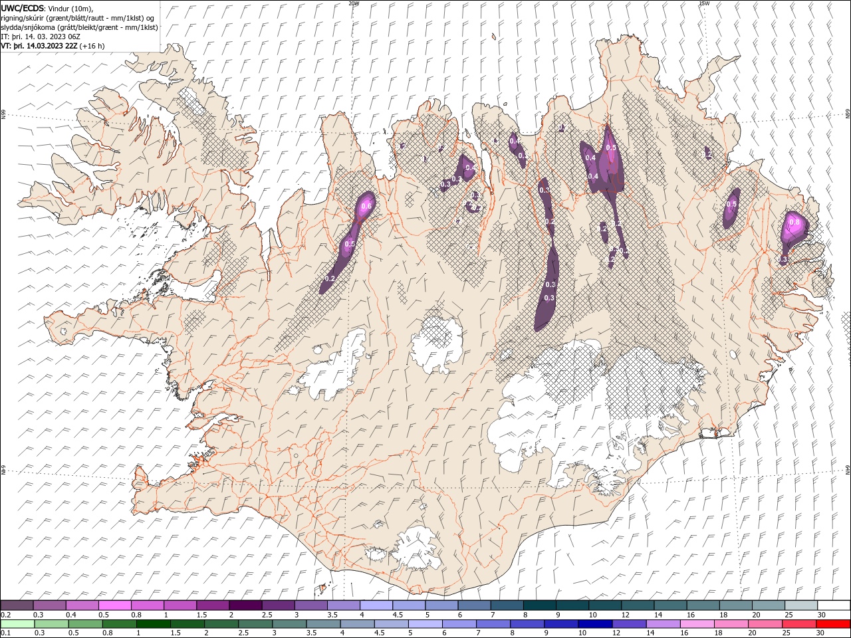This screenshot has width=851, height=638.
Task: Select the darkest green 1 rain legend swatch
Action: click(153, 624)
